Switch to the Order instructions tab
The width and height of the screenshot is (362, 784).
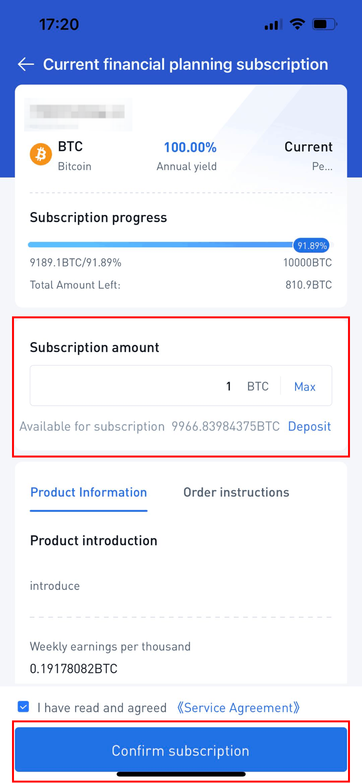tap(236, 492)
